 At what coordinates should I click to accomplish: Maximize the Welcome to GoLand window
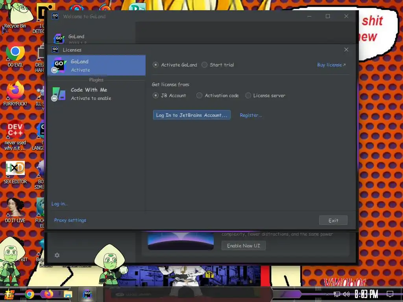(328, 16)
